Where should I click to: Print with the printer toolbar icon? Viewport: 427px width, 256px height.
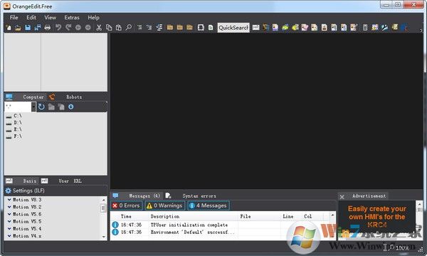tap(48, 28)
